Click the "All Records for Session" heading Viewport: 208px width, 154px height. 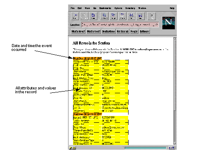[x=91, y=43]
